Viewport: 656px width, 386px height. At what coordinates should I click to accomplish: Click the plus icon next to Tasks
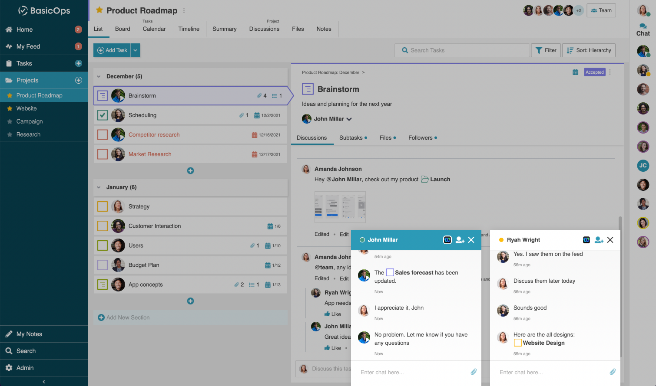point(79,63)
